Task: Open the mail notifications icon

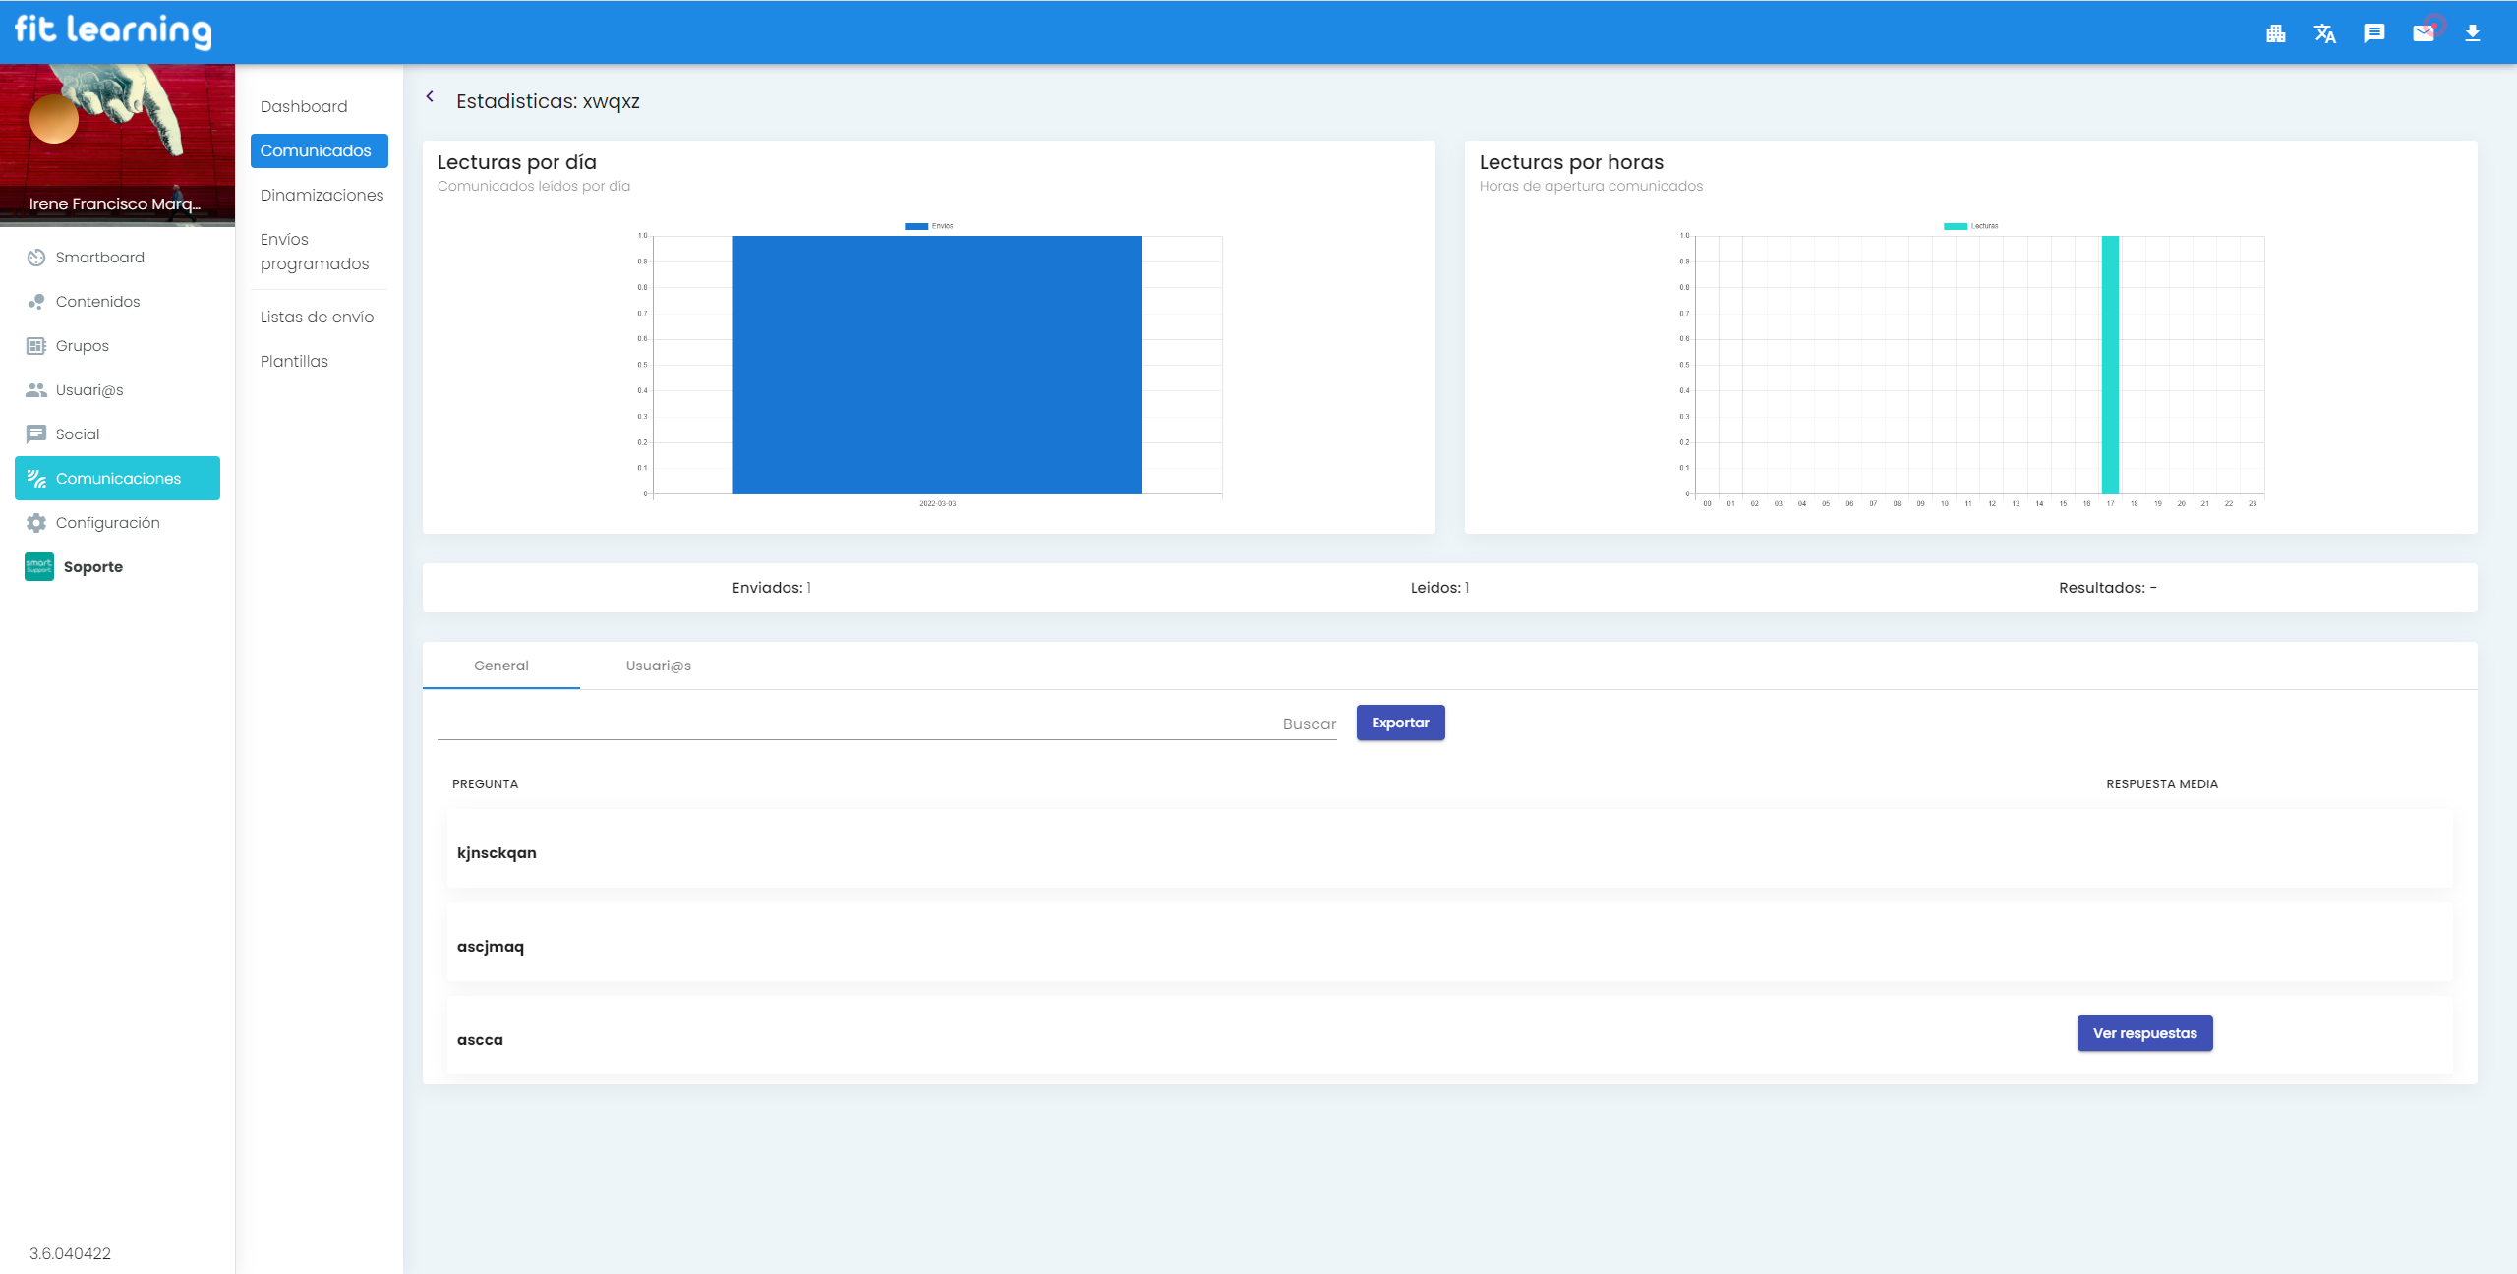Action: click(x=2424, y=33)
